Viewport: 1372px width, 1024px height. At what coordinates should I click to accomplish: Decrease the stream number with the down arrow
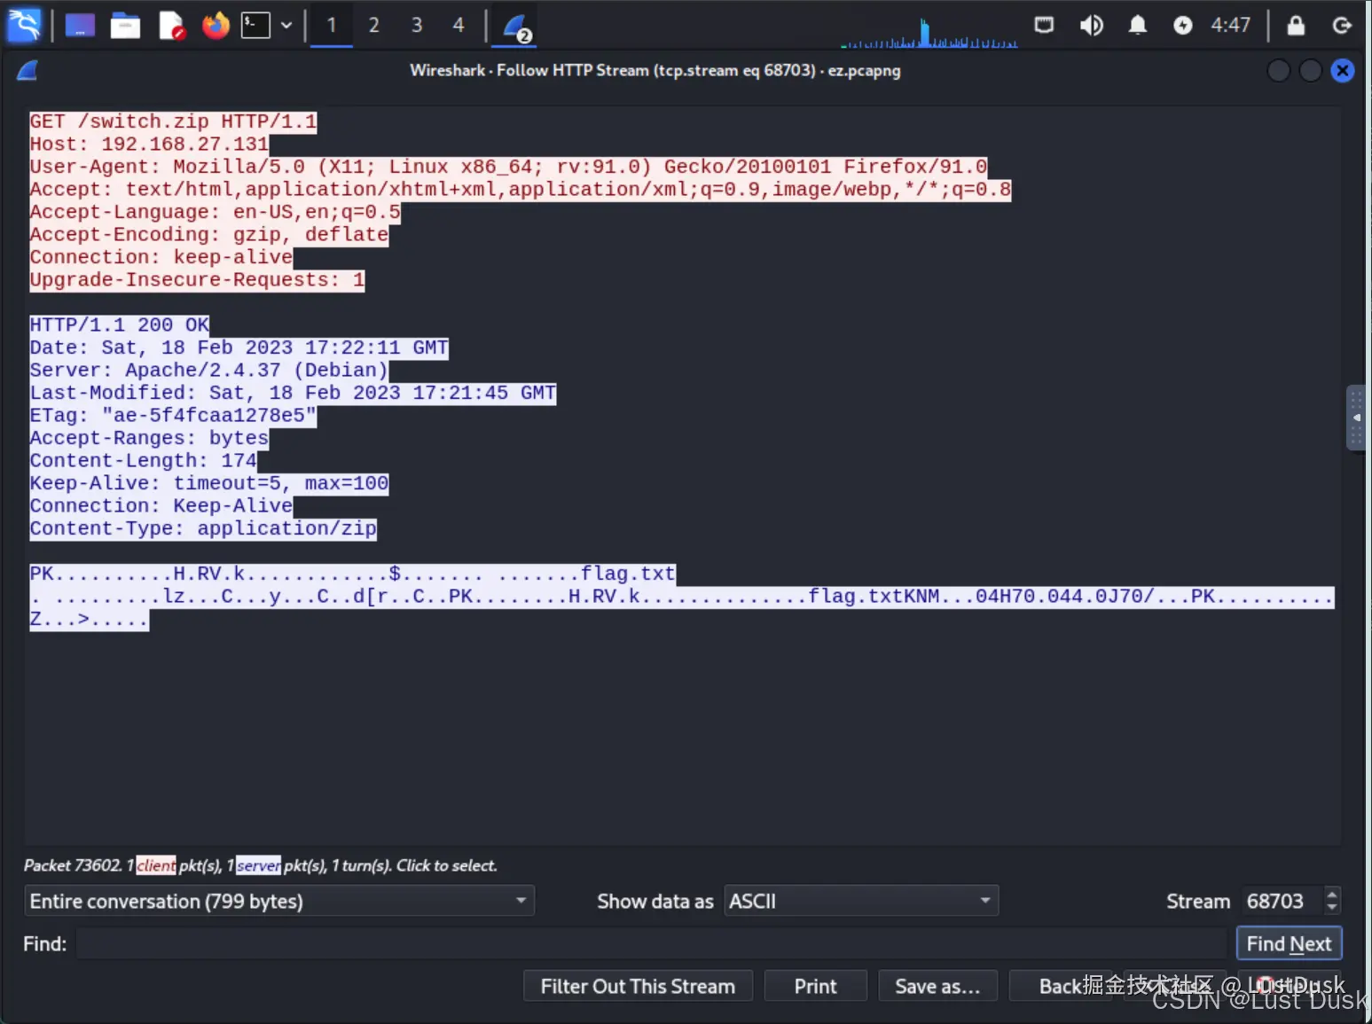pos(1332,909)
